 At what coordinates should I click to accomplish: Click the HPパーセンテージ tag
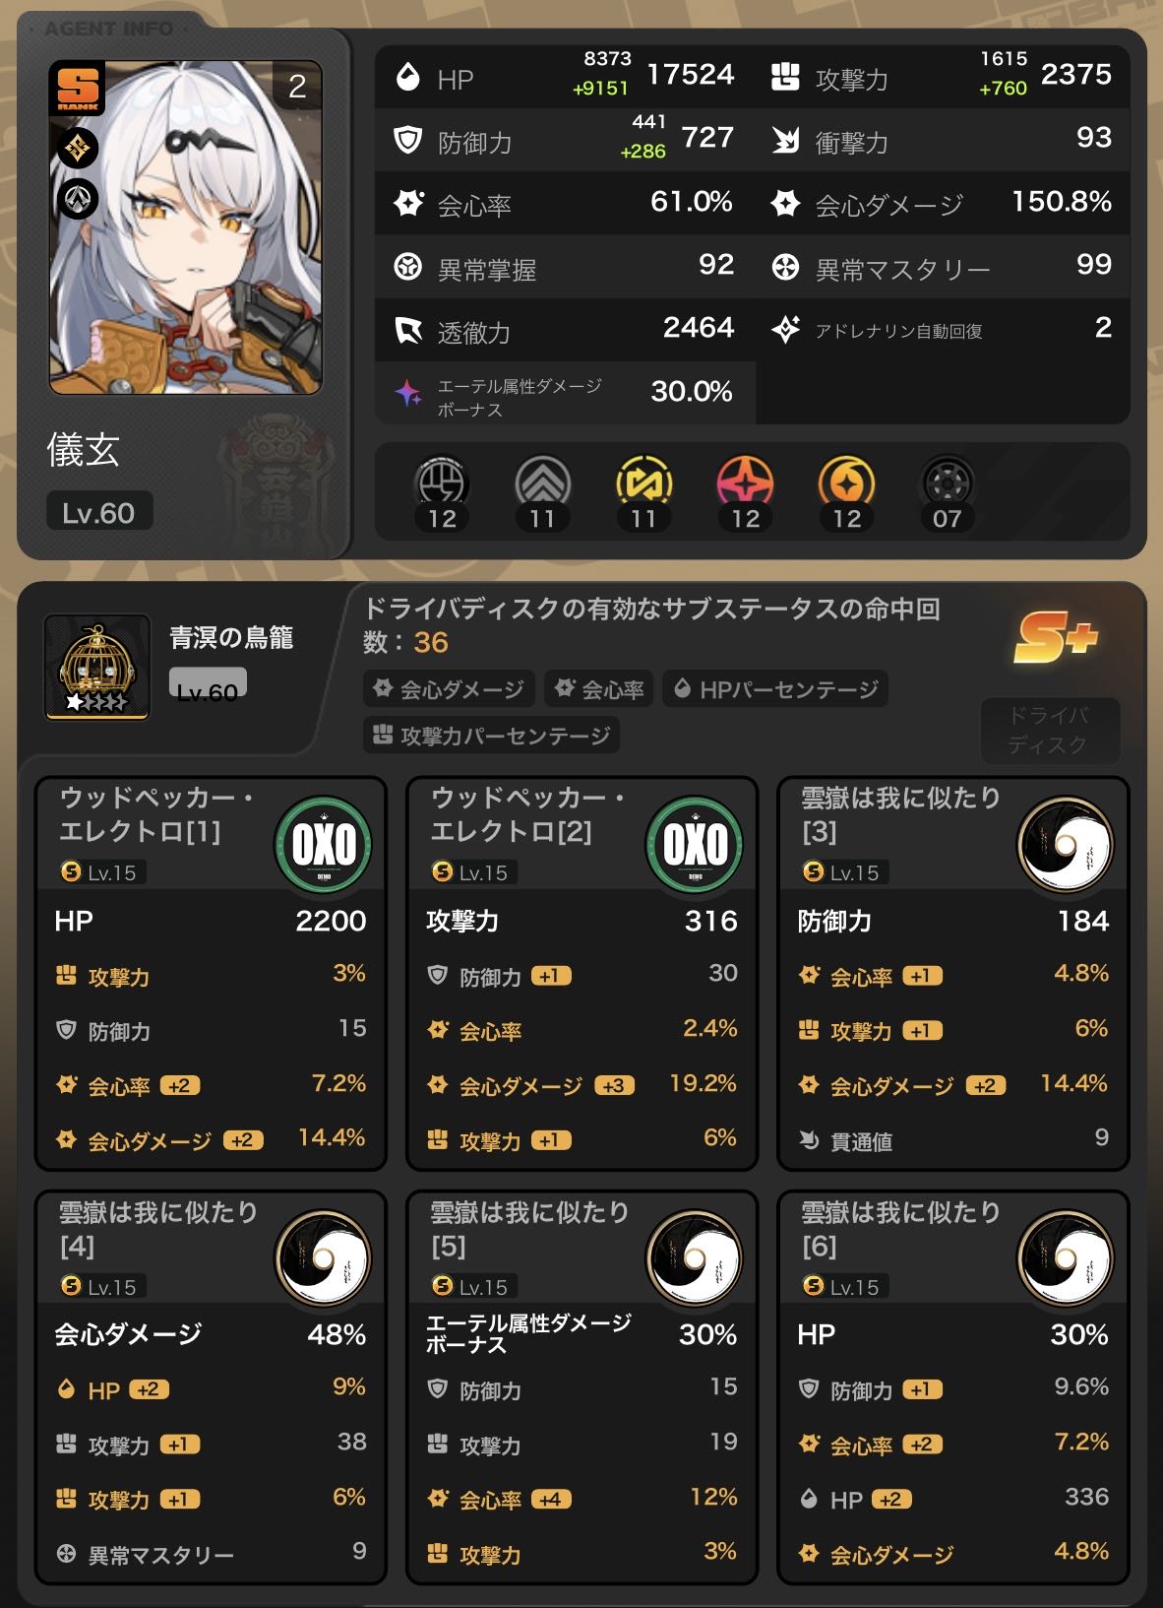coord(775,689)
